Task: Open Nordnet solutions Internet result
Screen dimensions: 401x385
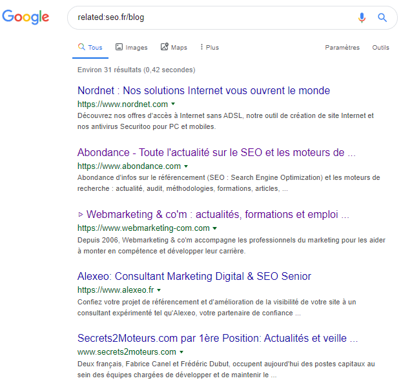Action: [x=204, y=91]
